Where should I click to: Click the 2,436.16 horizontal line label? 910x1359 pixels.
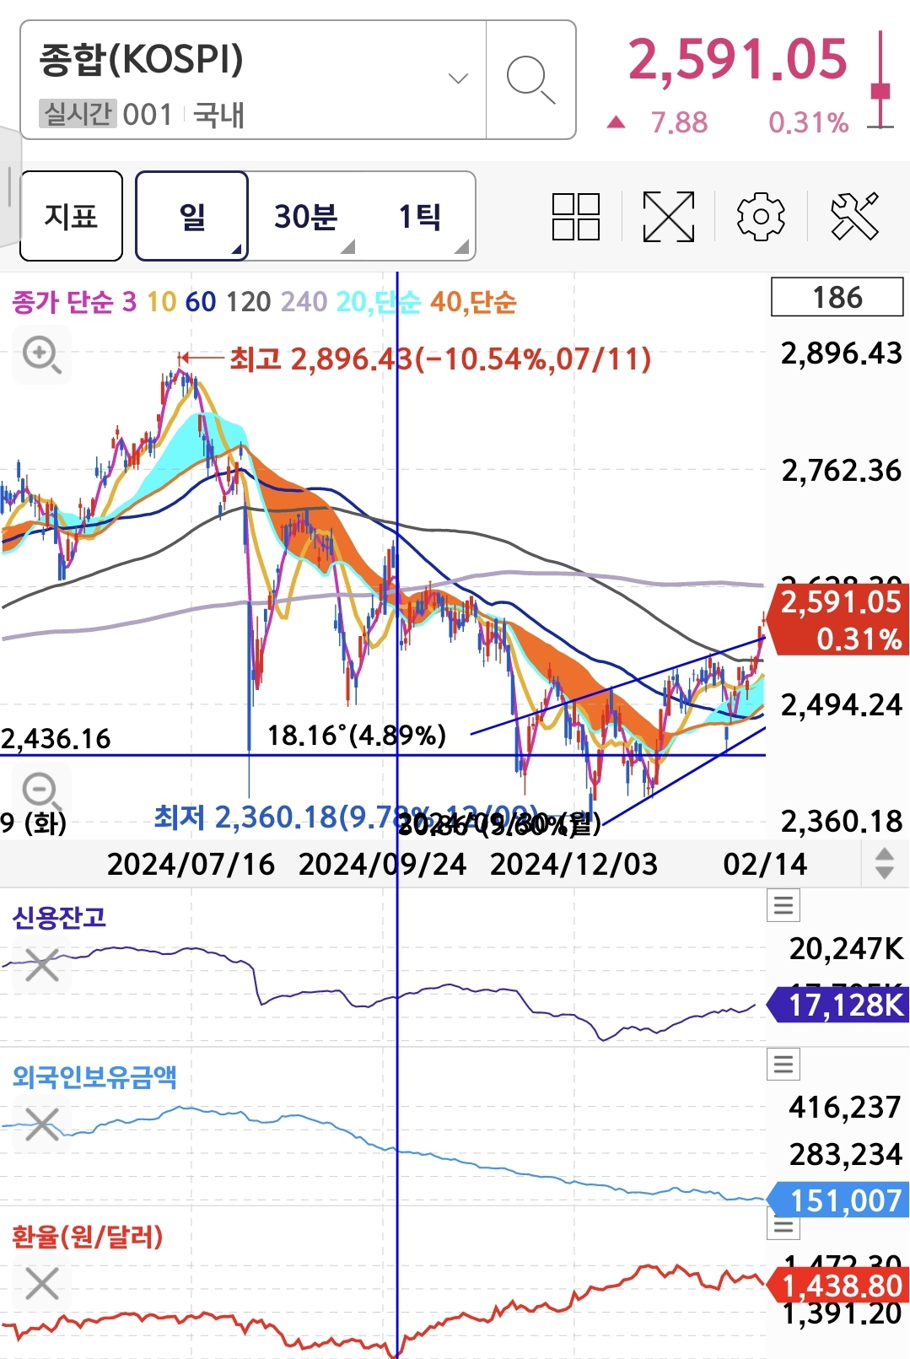pos(57,739)
